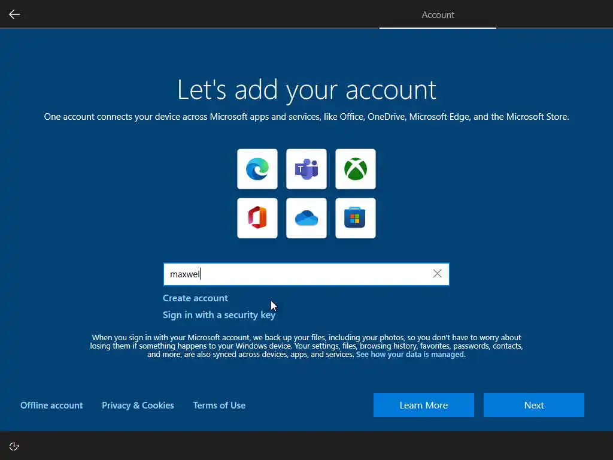Click the Xbox tile icon
The image size is (613, 460).
356,169
